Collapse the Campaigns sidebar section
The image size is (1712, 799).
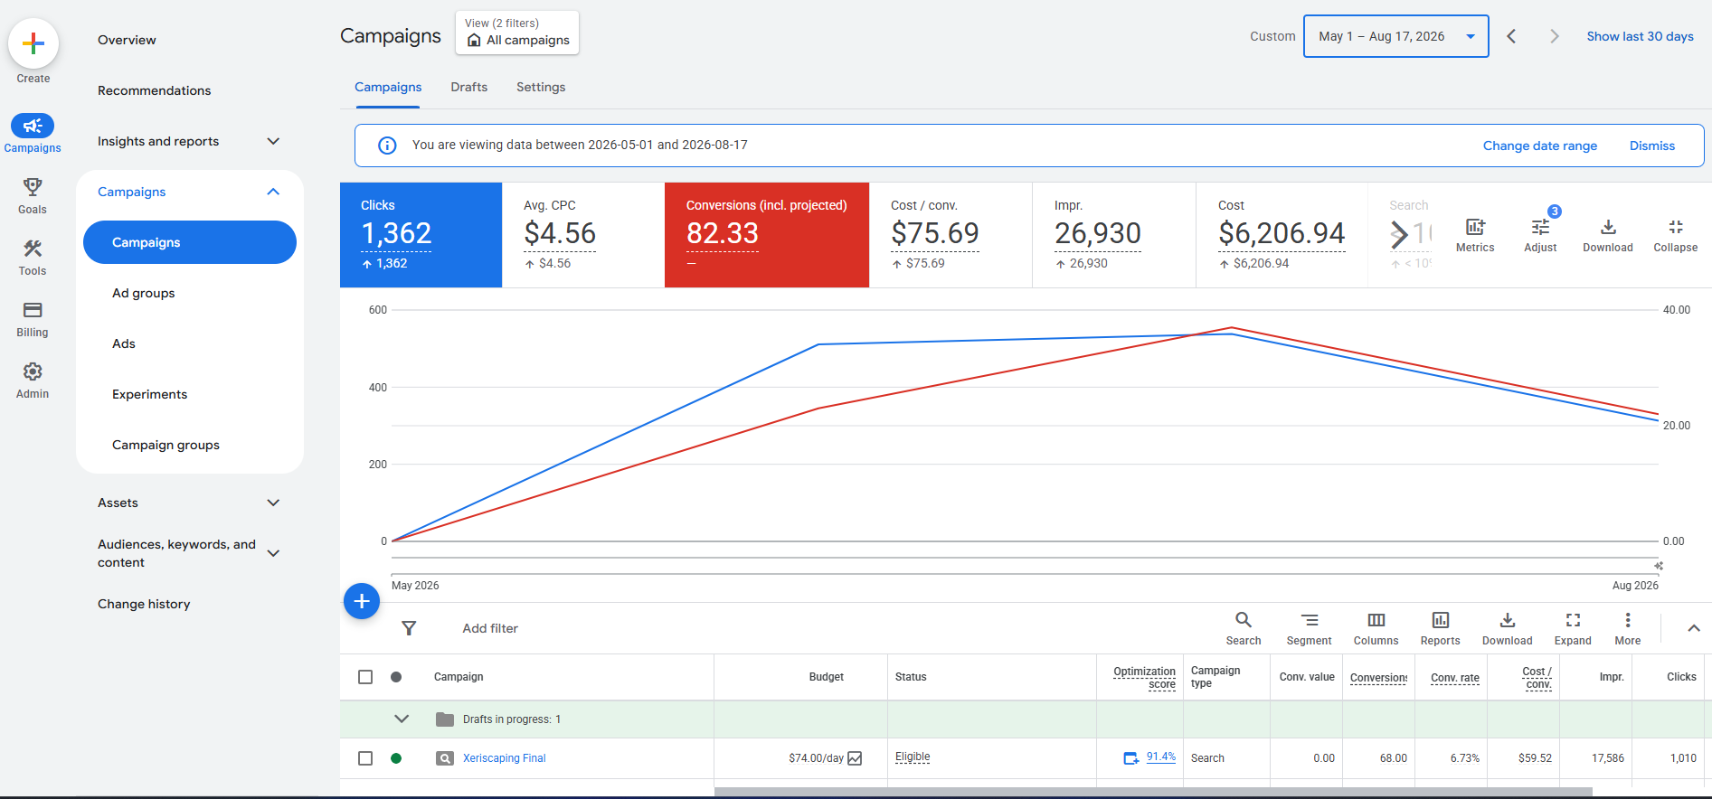click(x=273, y=192)
